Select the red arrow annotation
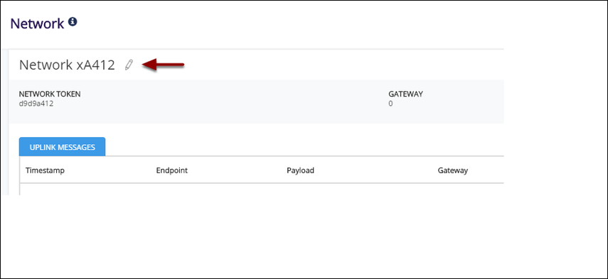 tap(163, 65)
